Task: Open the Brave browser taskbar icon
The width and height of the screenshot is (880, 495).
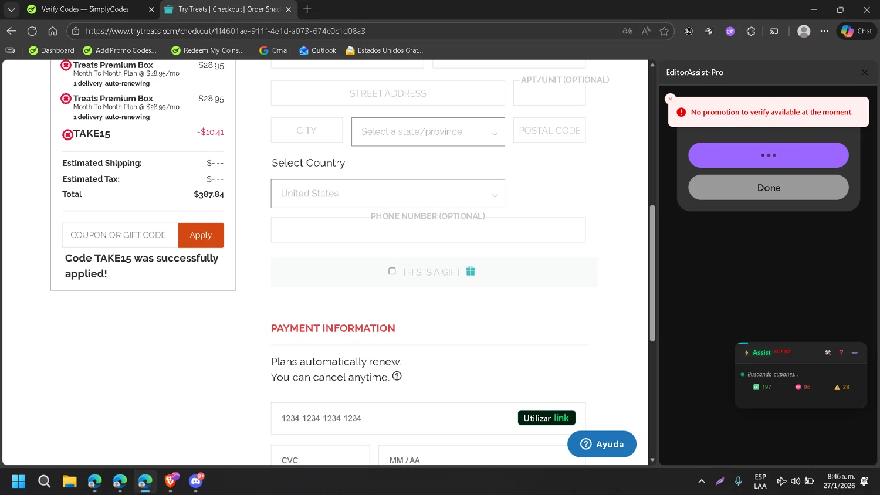Action: pyautogui.click(x=171, y=482)
